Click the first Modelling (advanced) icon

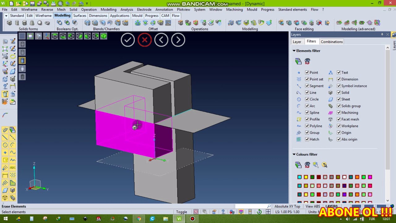coord(339,23)
